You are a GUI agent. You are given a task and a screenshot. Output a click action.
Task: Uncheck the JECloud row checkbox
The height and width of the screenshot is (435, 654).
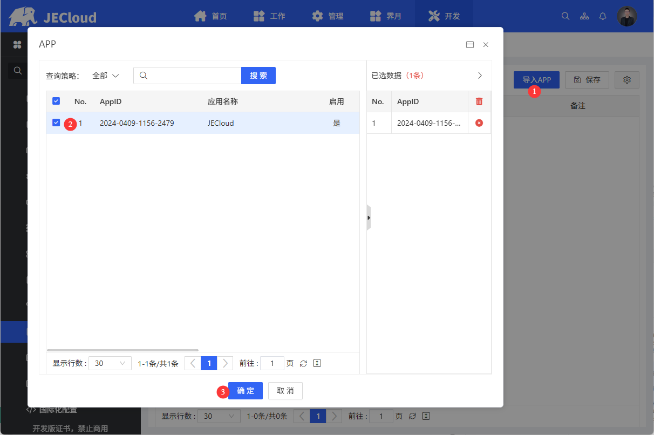56,123
